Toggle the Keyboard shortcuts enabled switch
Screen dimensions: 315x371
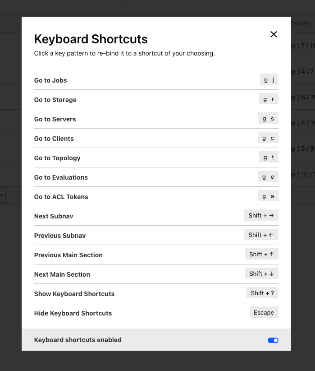[x=273, y=340]
